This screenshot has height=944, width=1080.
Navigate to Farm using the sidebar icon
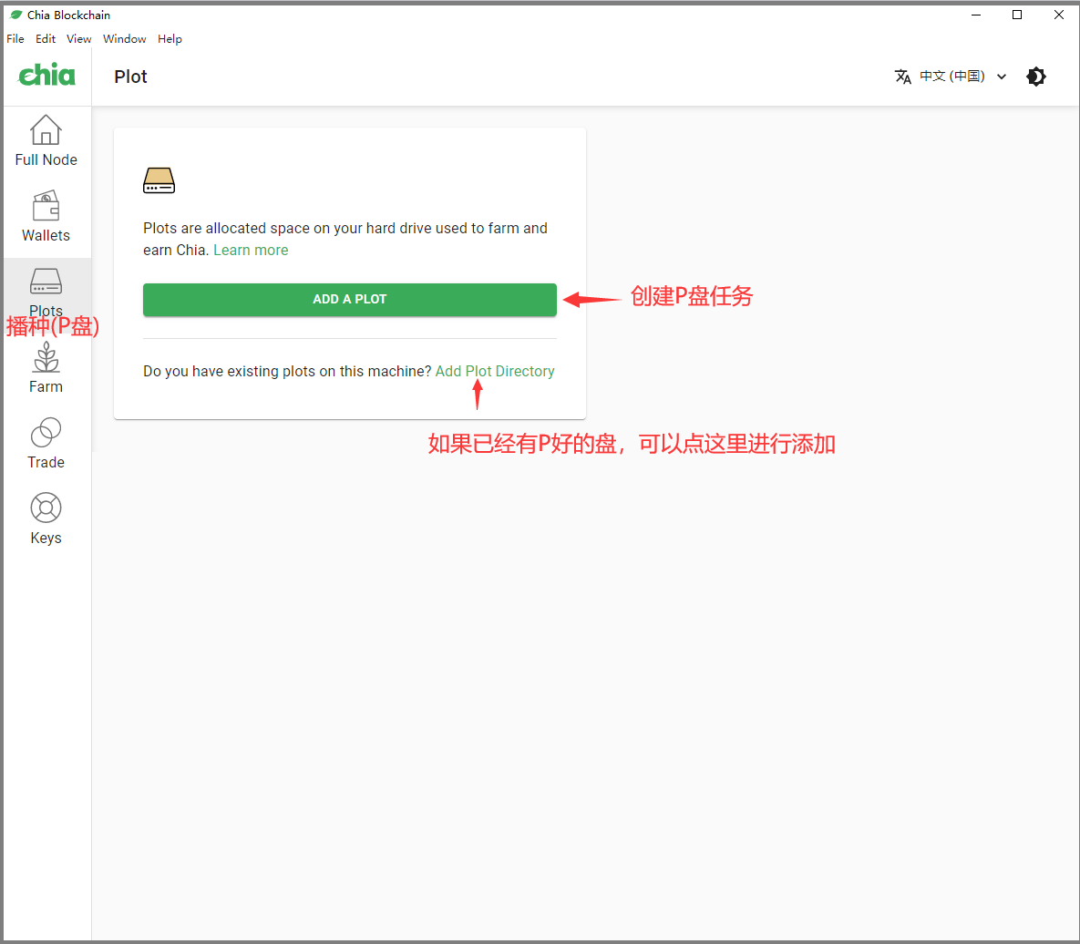(x=46, y=366)
